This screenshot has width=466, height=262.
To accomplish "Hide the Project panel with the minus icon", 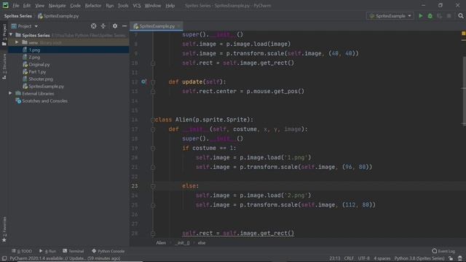I will (125, 26).
